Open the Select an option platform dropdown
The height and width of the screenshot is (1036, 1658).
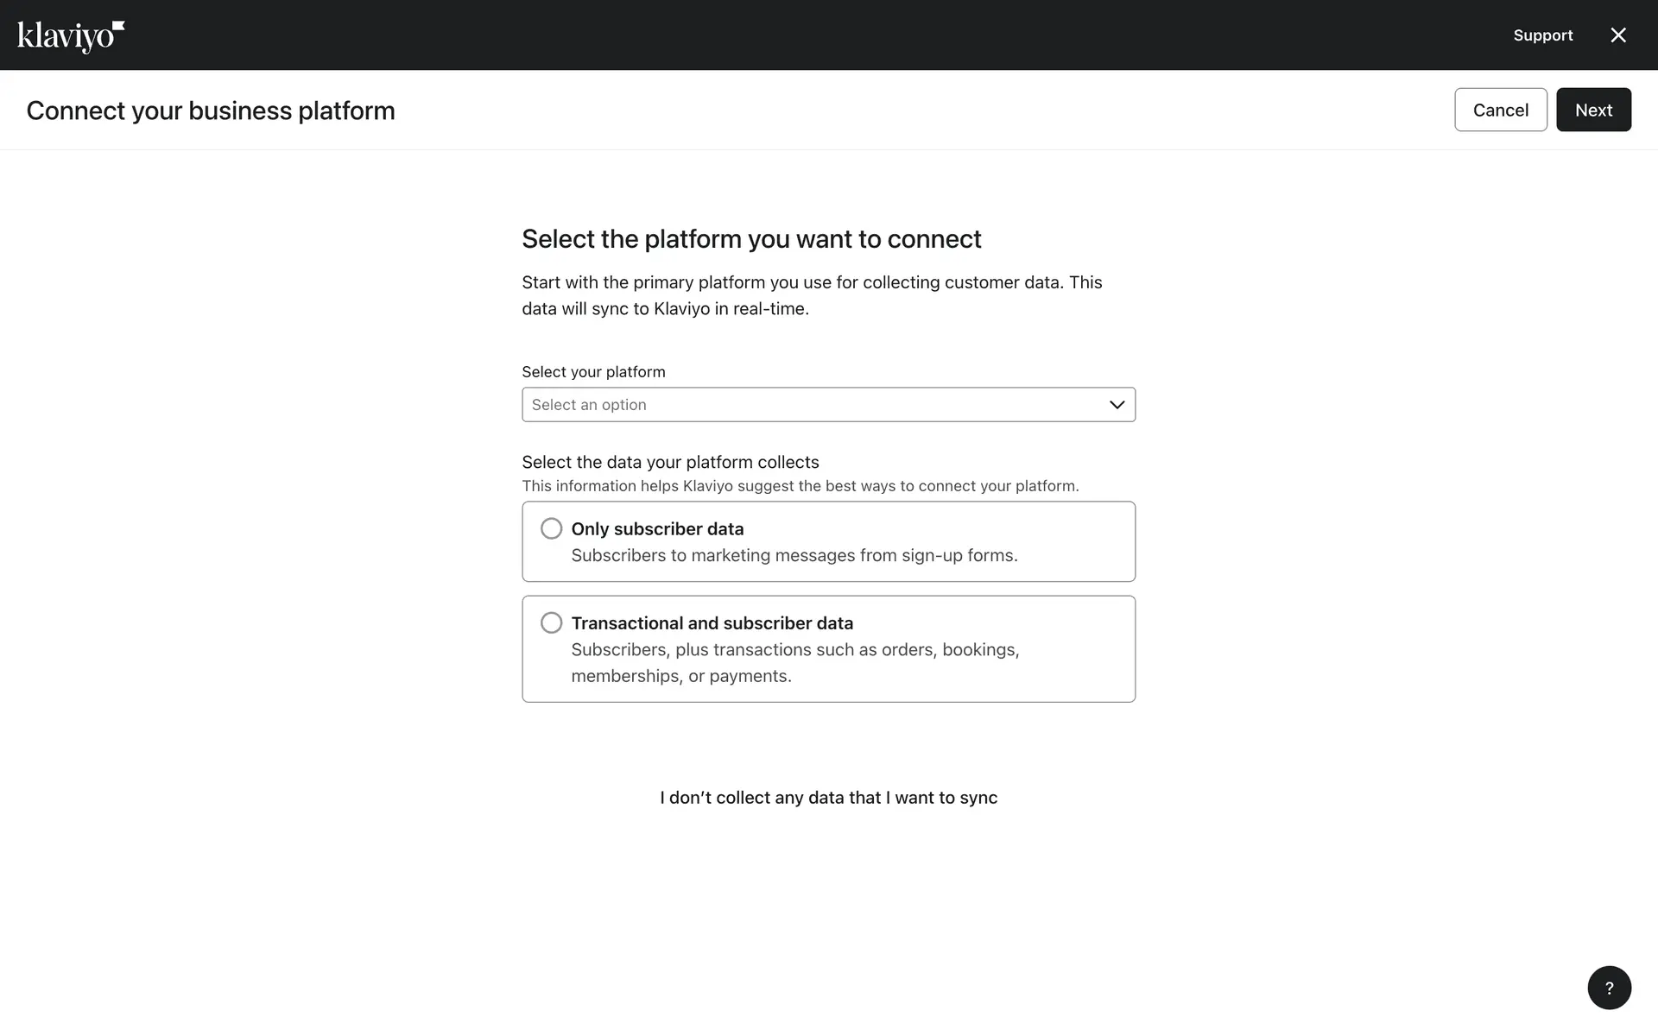coord(812,405)
